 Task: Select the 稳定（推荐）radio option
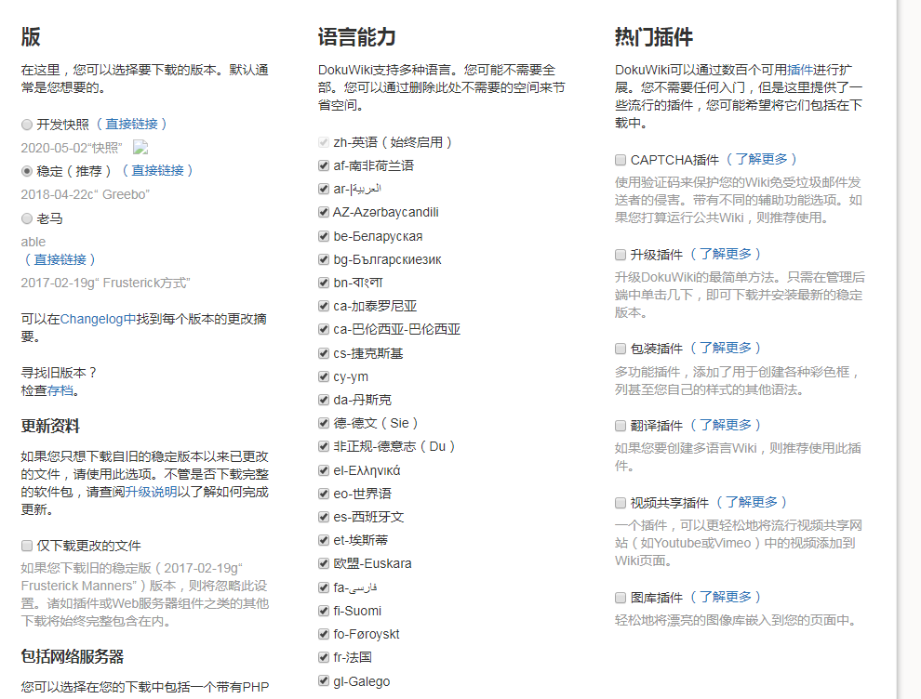(26, 171)
